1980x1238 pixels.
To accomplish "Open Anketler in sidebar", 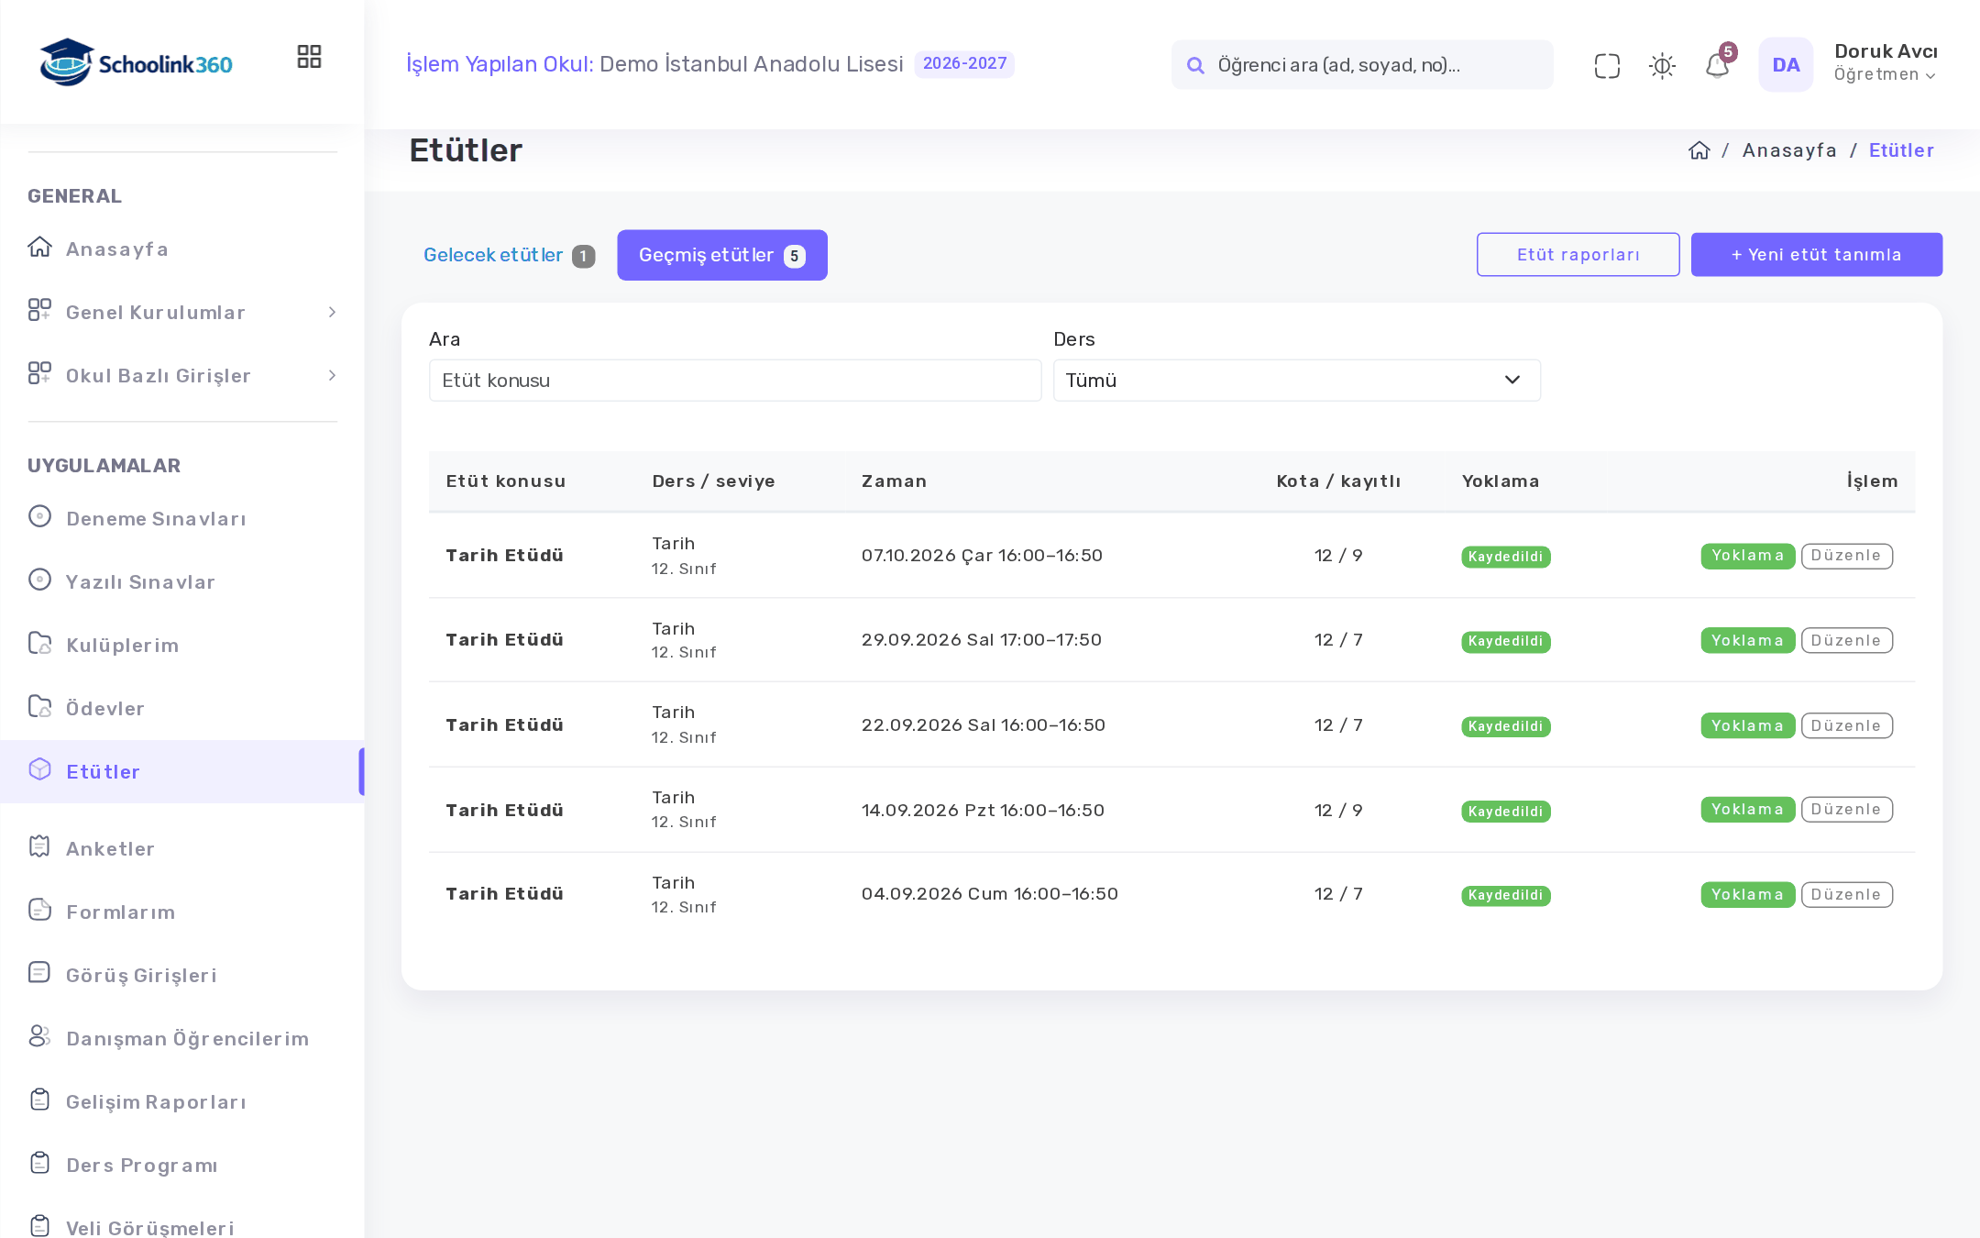I will click(182, 848).
